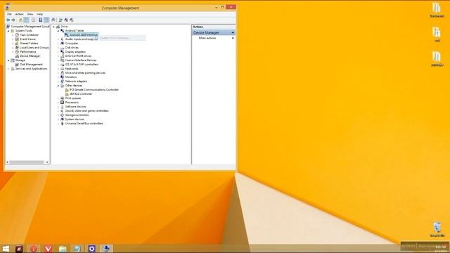Click the left tree scroll-right arrow
This screenshot has height=253, width=450.
pyautogui.click(x=47, y=162)
